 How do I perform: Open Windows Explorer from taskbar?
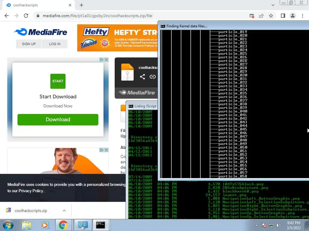tap(27, 225)
